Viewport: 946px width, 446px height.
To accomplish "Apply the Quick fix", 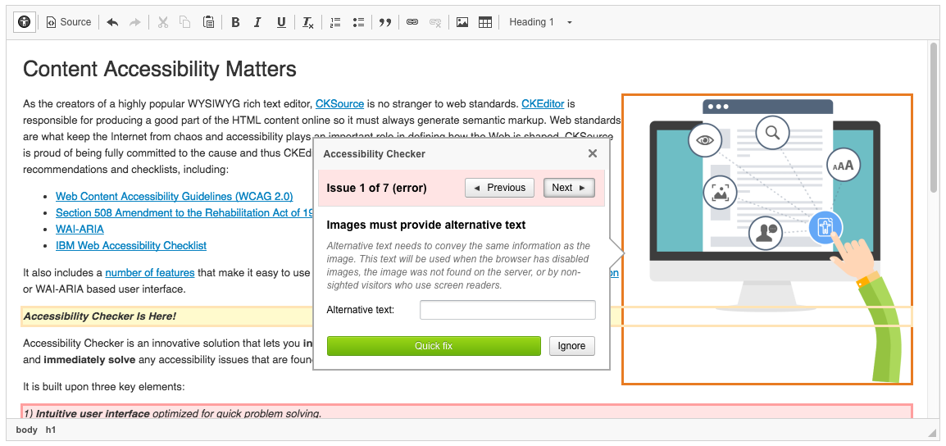I will 434,346.
